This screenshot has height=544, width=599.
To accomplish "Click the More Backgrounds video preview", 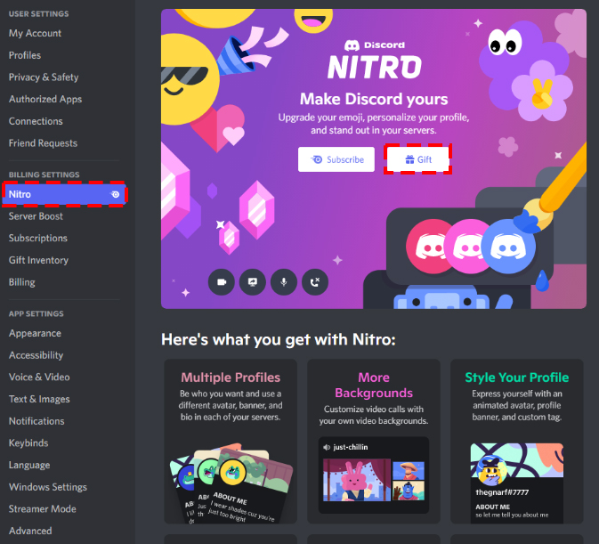I will pyautogui.click(x=374, y=476).
